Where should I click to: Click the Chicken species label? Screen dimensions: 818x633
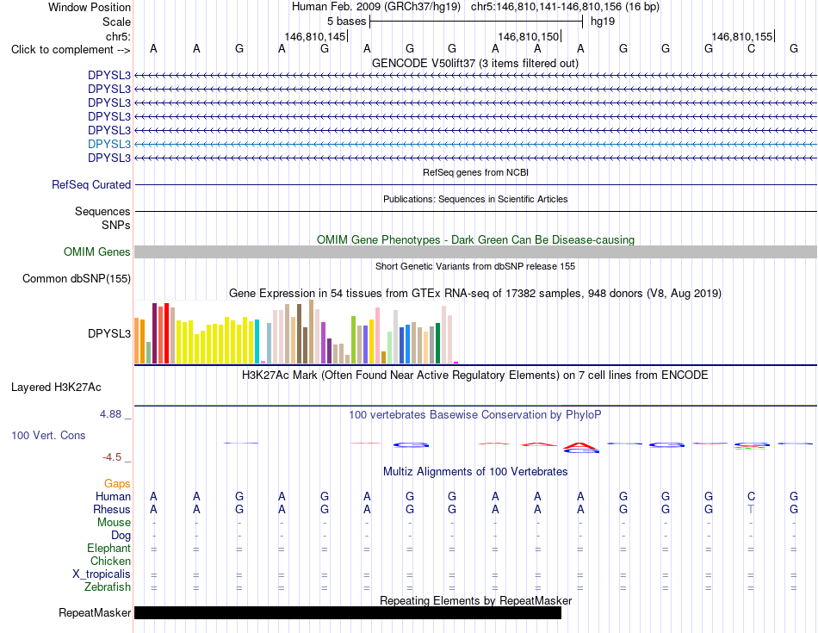coord(110,561)
